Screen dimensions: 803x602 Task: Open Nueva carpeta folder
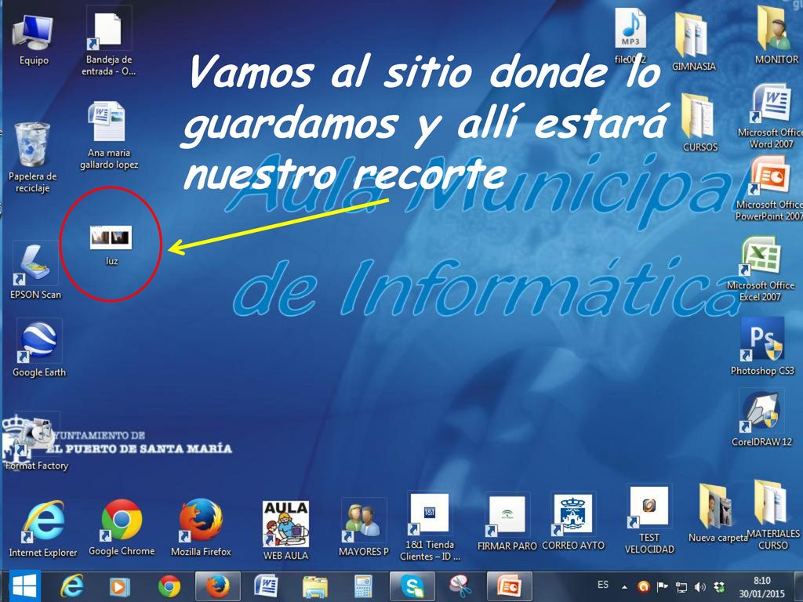coord(718,513)
